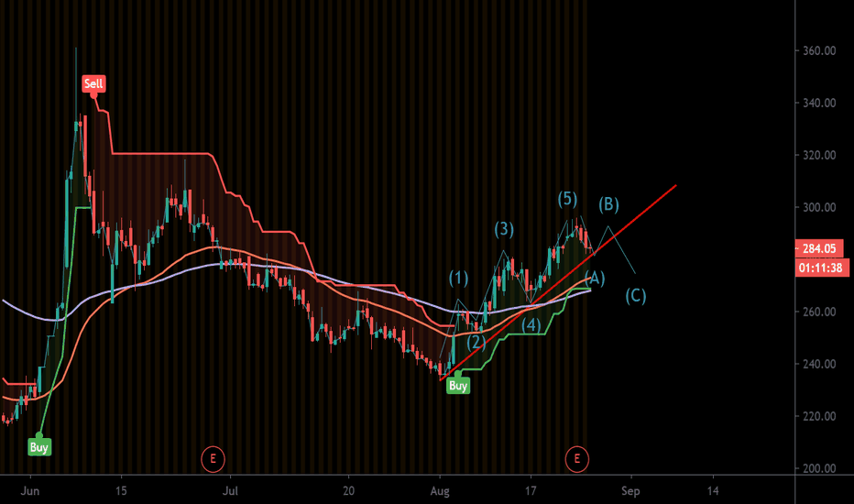Click the Jun date axis label

[30, 491]
